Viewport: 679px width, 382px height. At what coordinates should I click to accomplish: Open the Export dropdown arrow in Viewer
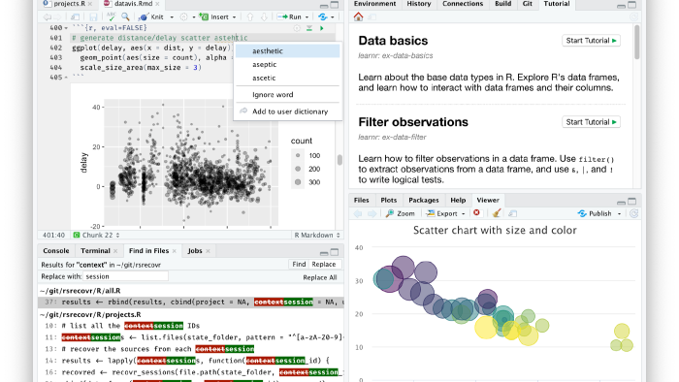point(463,213)
